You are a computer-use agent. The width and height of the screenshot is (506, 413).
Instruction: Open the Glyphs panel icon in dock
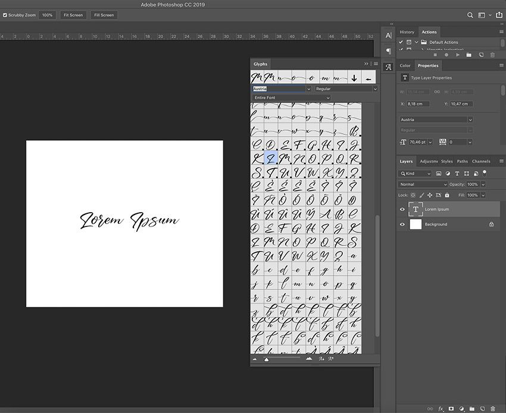(x=388, y=67)
